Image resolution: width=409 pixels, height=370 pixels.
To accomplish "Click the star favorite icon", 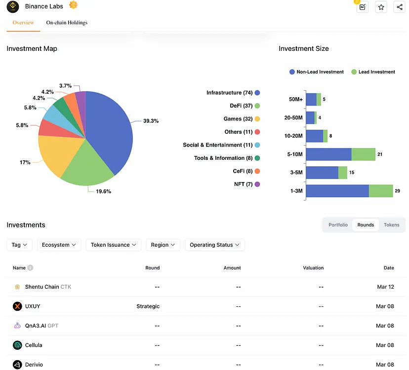I will coord(381,7).
